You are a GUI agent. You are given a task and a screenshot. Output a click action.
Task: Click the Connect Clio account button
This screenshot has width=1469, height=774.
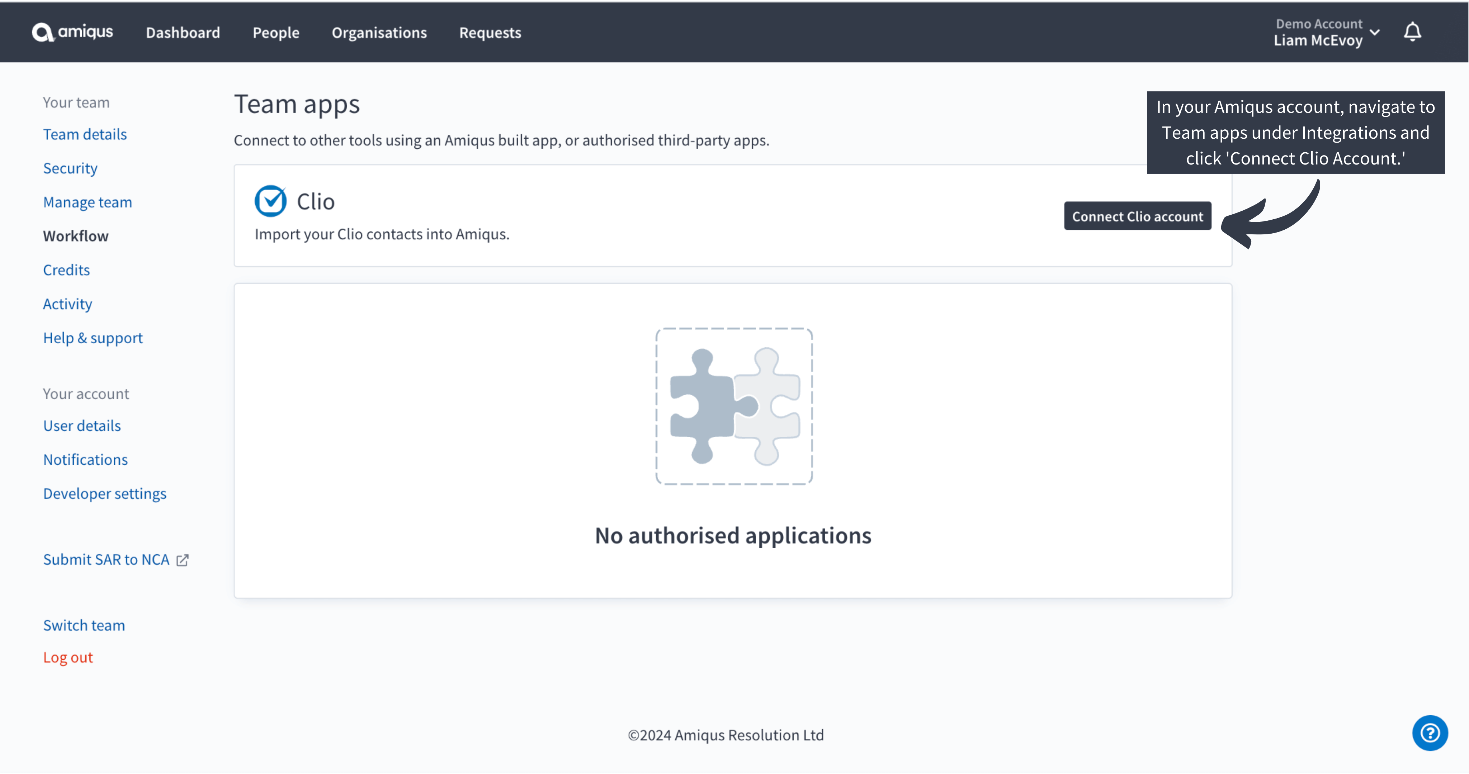(x=1137, y=216)
